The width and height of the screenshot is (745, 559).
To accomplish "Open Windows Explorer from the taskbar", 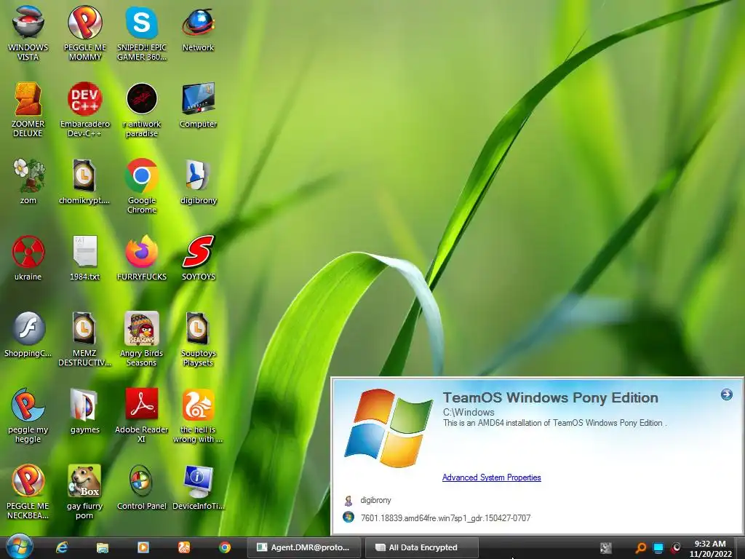I will [103, 547].
